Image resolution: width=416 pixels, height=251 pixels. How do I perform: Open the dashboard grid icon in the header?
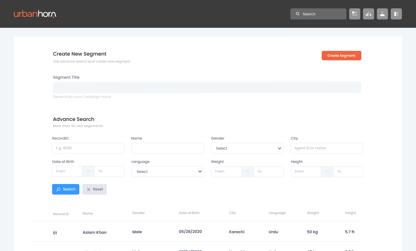coord(354,14)
